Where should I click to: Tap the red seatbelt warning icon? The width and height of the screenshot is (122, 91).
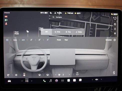pyautogui.click(x=6, y=24)
